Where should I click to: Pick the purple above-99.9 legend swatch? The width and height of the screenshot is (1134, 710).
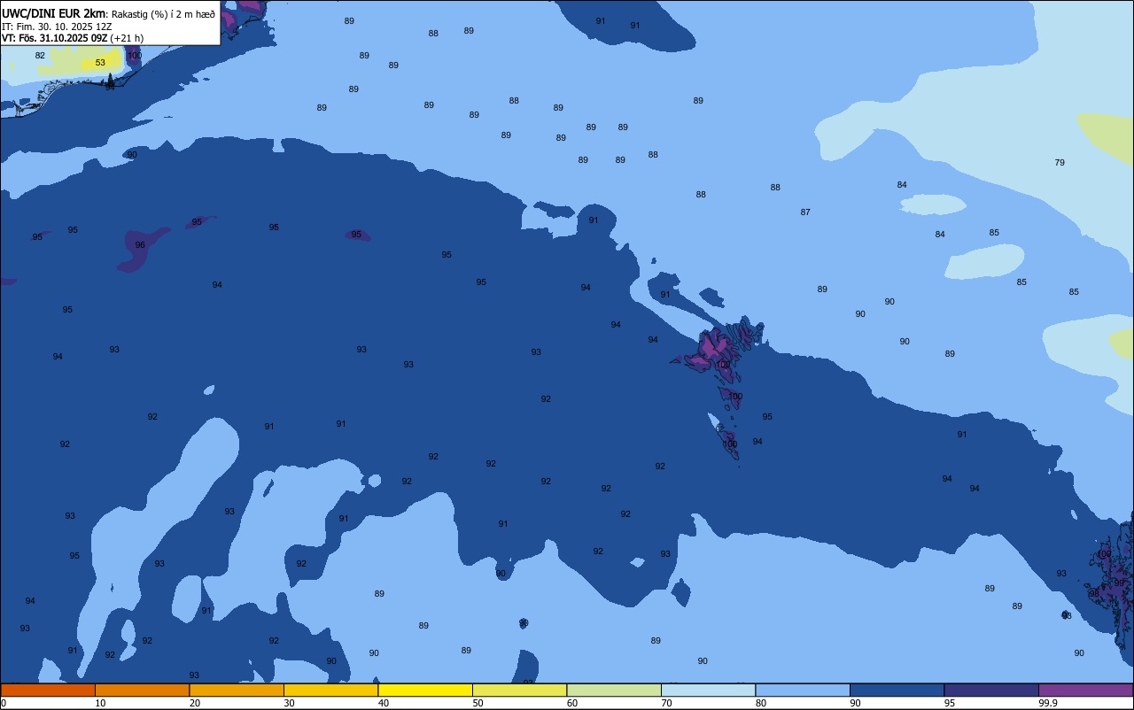(1085, 690)
